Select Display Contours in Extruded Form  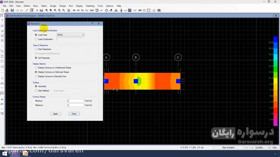pos(36,76)
